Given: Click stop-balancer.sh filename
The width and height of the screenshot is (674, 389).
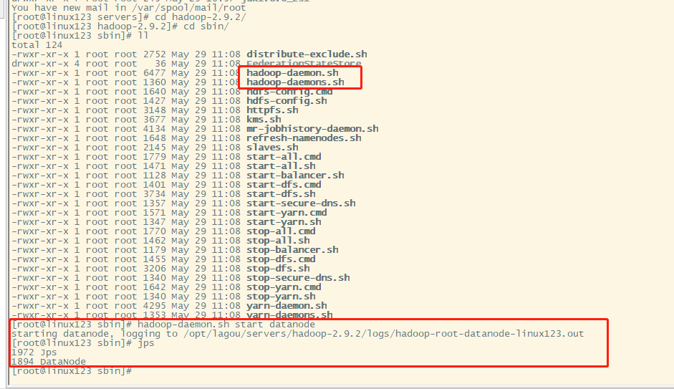Looking at the screenshot, I should 292,250.
